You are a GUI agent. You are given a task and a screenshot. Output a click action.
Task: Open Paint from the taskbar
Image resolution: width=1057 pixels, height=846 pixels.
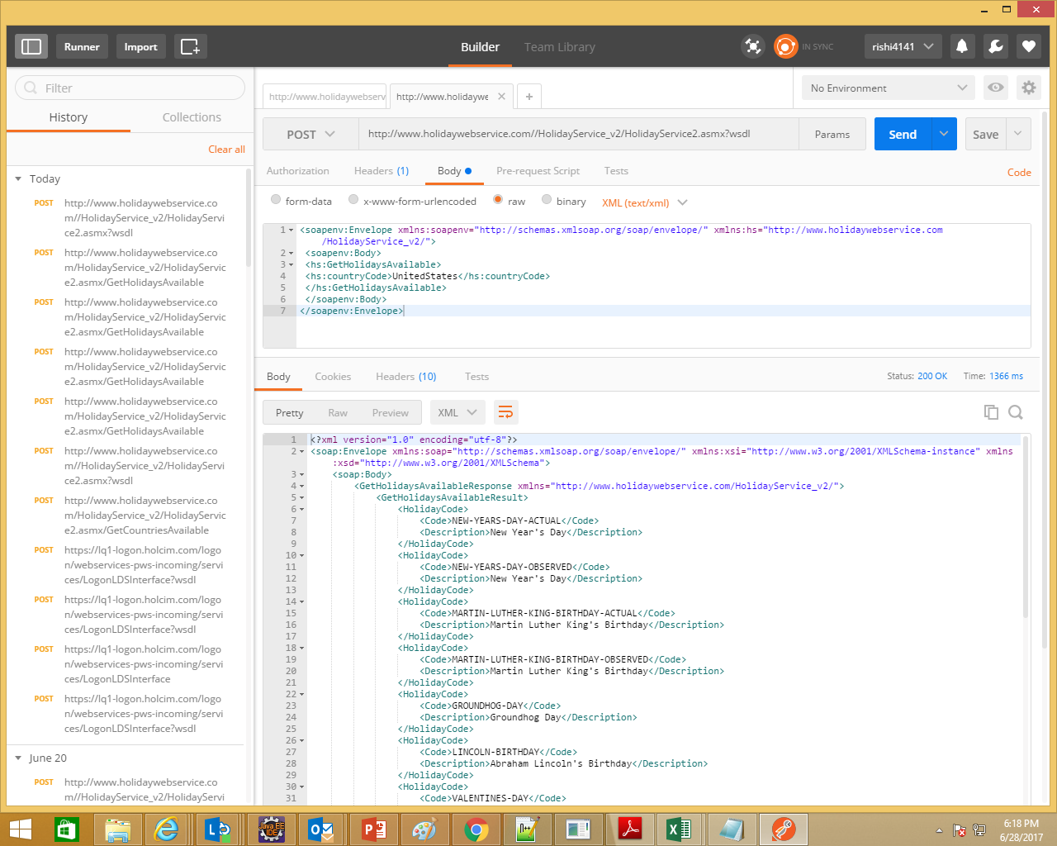424,829
